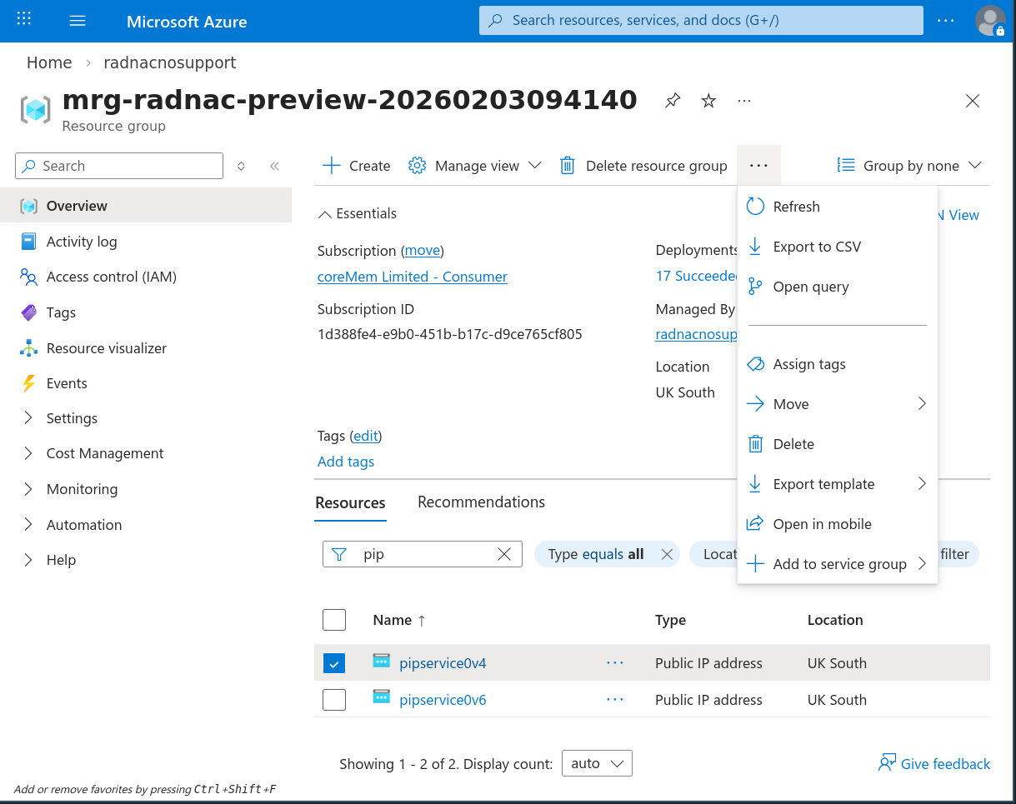This screenshot has height=804, width=1016.
Task: Expand the Cost Management section
Action: point(105,453)
